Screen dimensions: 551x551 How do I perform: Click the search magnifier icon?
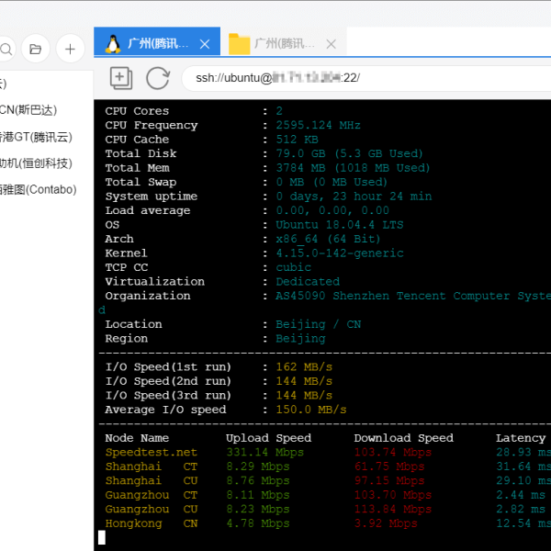[6, 49]
